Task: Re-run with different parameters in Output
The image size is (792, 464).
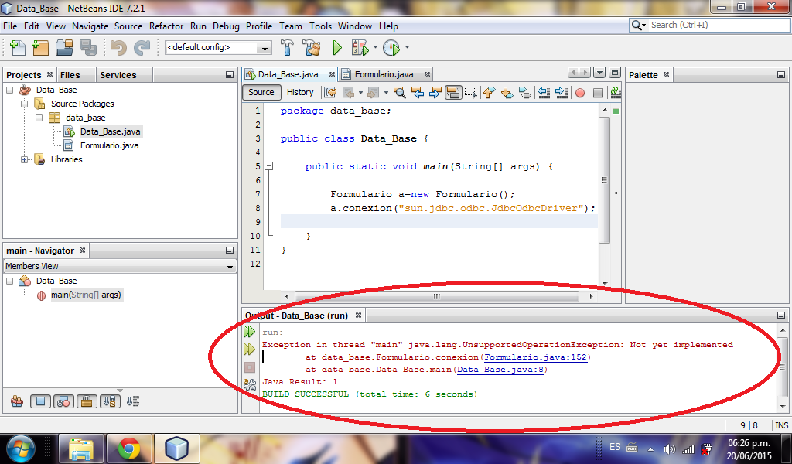Action: tap(250, 349)
